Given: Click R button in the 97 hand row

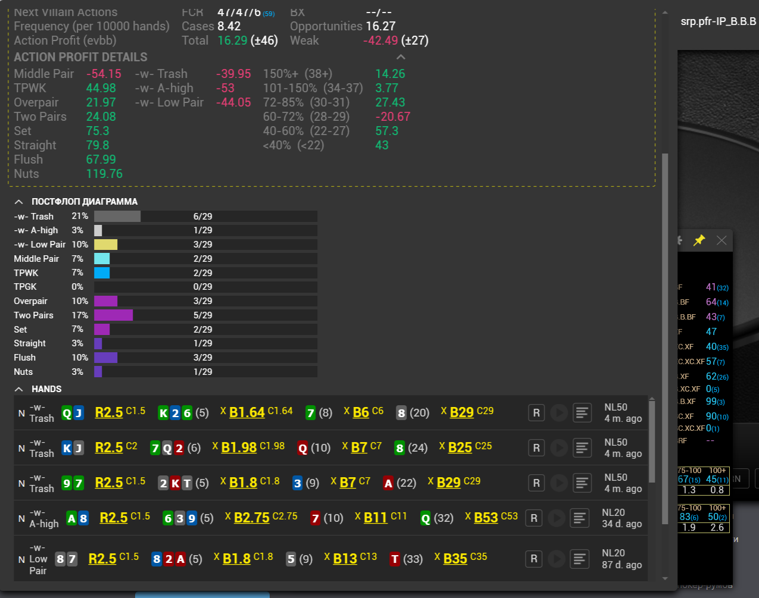Looking at the screenshot, I should coord(536,483).
